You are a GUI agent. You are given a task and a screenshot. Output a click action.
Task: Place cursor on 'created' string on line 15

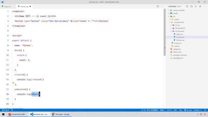37,79
